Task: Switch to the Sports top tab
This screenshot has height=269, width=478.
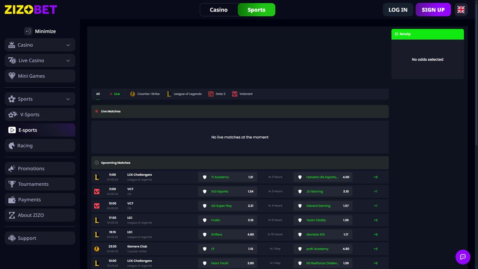Action: click(257, 10)
